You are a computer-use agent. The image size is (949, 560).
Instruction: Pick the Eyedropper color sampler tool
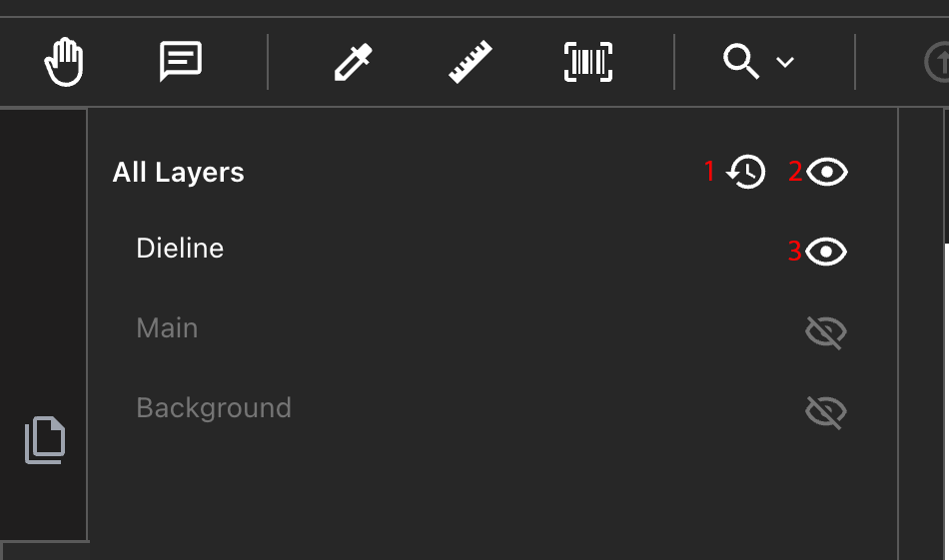353,62
